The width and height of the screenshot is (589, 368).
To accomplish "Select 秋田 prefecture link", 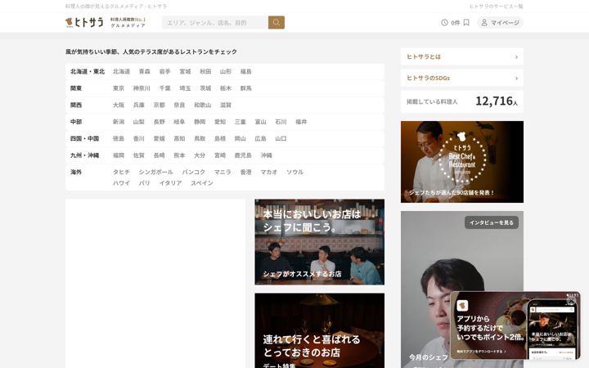I will (x=205, y=71).
